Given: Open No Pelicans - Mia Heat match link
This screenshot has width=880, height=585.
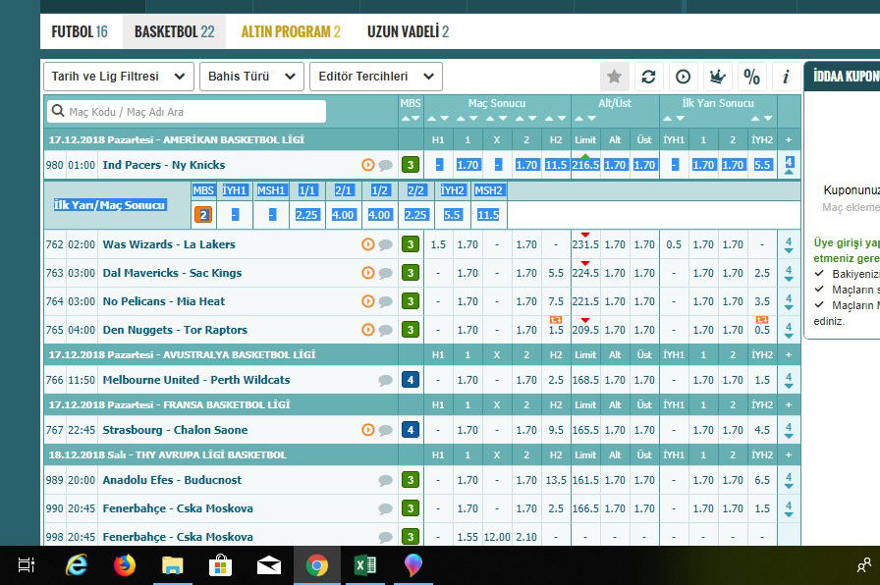Looking at the screenshot, I should coord(164,301).
